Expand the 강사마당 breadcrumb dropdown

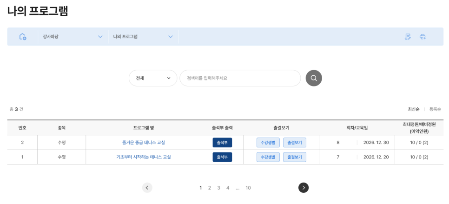point(73,37)
